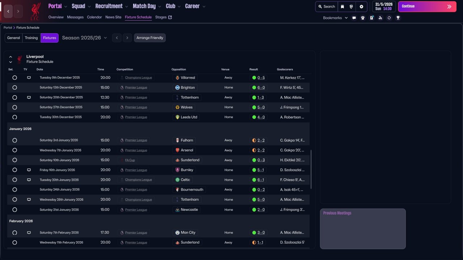Select the Arsenal fixture radio button
This screenshot has height=260, width=463.
[x=14, y=150]
